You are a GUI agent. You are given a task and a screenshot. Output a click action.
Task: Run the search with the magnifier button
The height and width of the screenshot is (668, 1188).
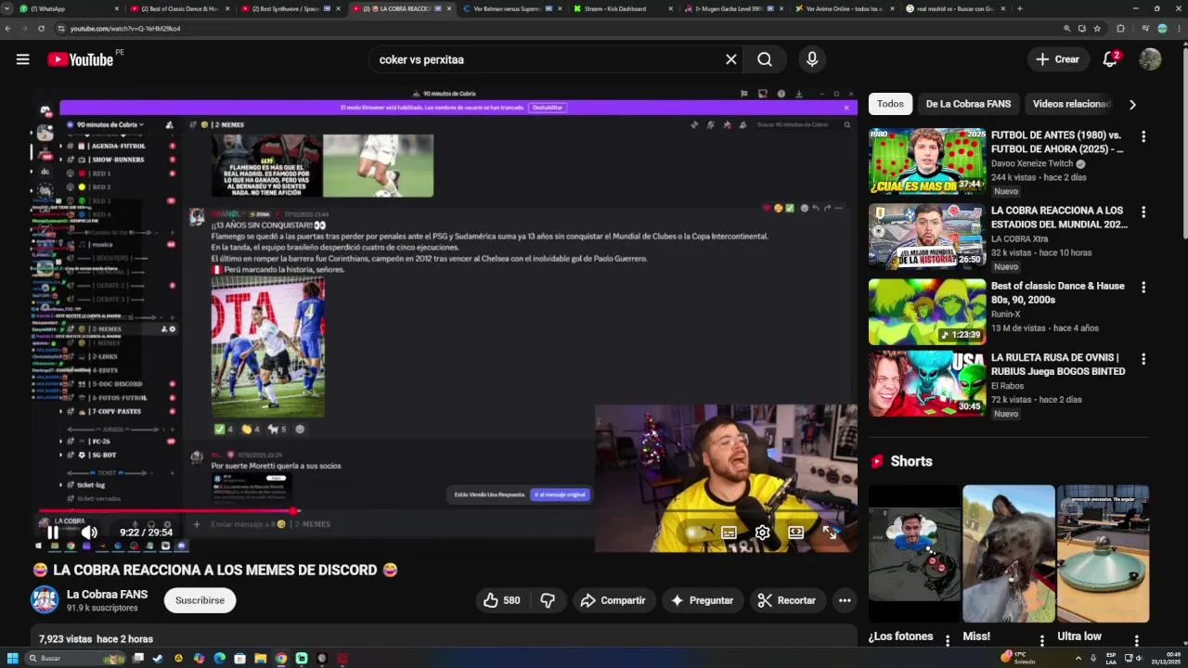tap(765, 59)
